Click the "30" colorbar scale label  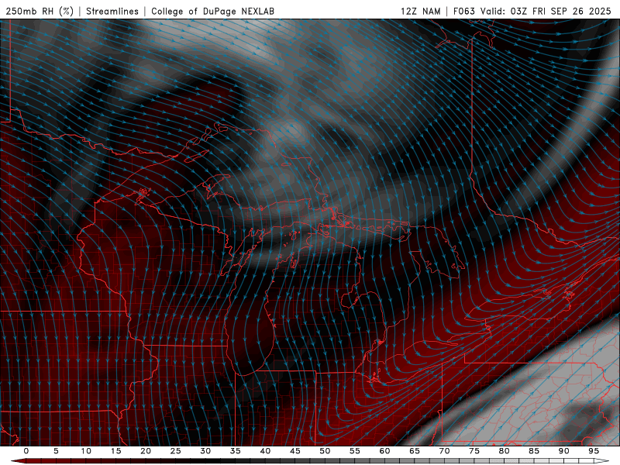[205, 451]
